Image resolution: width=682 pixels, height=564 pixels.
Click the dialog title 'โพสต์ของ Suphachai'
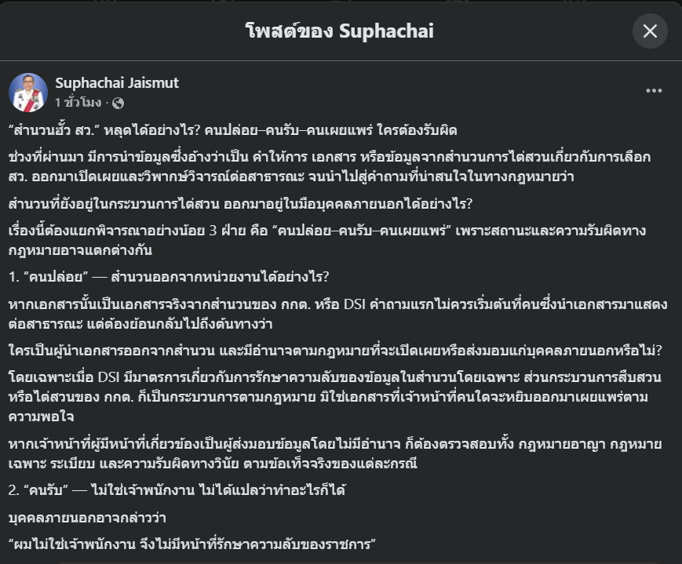tap(340, 31)
